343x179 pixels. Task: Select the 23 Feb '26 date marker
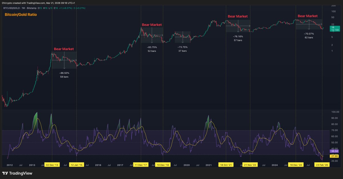(322, 164)
